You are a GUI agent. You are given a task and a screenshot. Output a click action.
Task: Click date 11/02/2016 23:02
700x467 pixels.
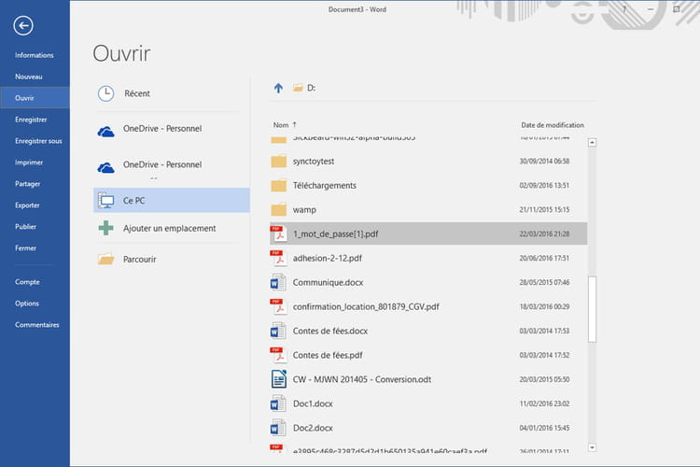544,403
